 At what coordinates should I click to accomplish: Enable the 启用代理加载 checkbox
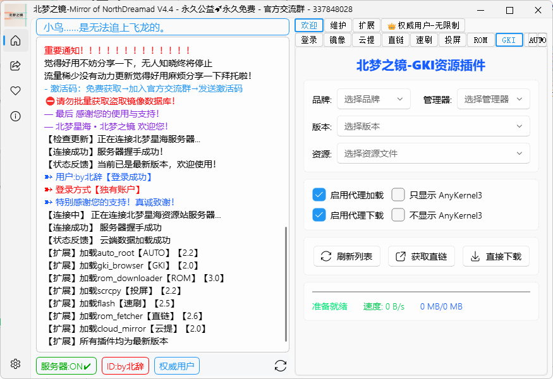tap(319, 195)
